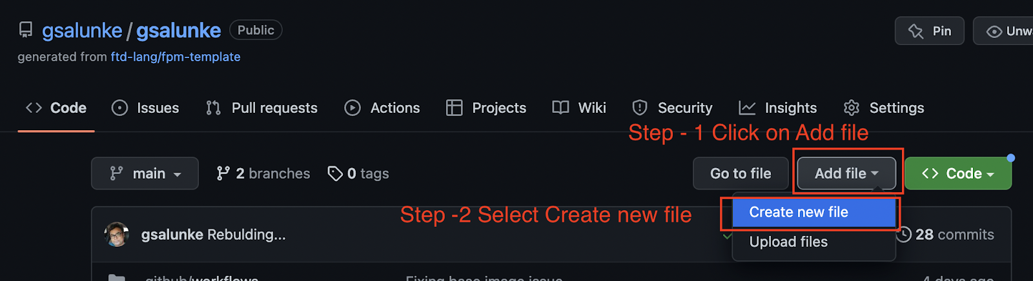Switch to the Issues tab
This screenshot has width=1033, height=281.
(145, 108)
